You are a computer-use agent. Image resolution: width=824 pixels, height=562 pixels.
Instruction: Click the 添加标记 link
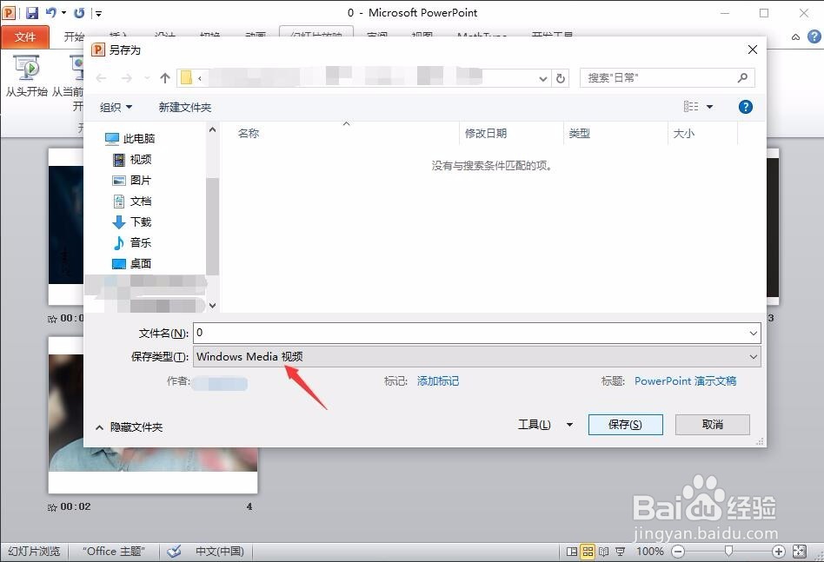pos(438,380)
